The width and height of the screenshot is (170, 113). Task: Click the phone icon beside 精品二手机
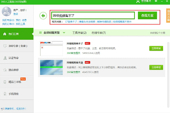click(5, 82)
